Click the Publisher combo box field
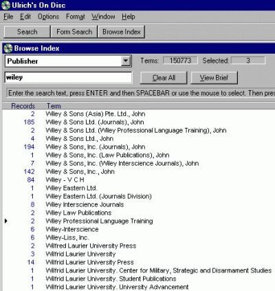Screen dimensions: 275x291 (x=68, y=61)
